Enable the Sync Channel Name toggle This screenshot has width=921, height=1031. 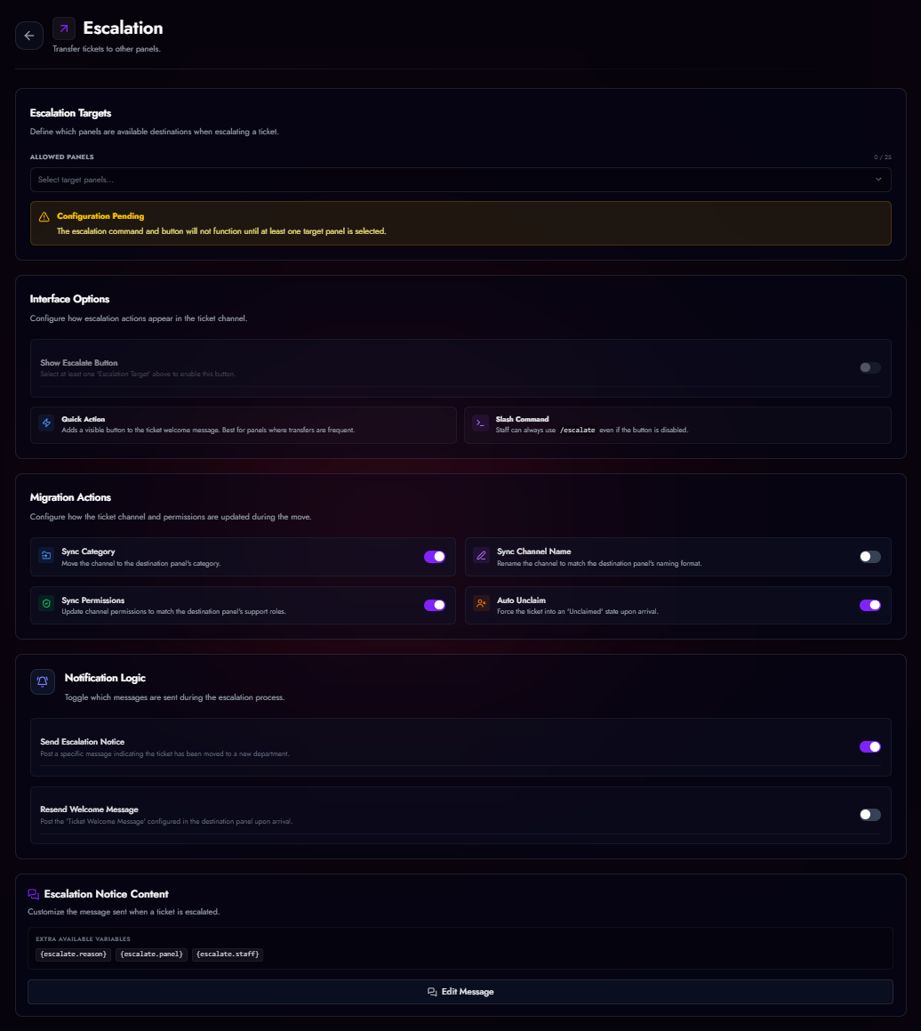pos(869,556)
